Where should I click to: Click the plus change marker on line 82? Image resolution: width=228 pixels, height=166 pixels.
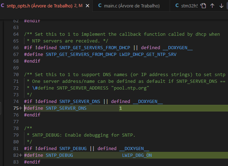[x=20, y=155]
